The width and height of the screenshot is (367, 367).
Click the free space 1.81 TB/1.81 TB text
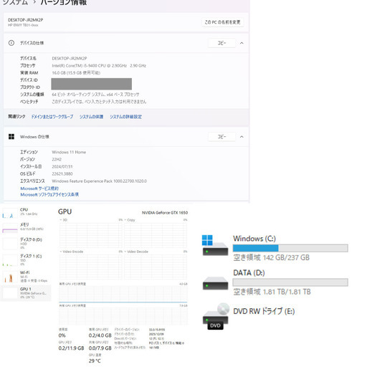[x=272, y=292]
